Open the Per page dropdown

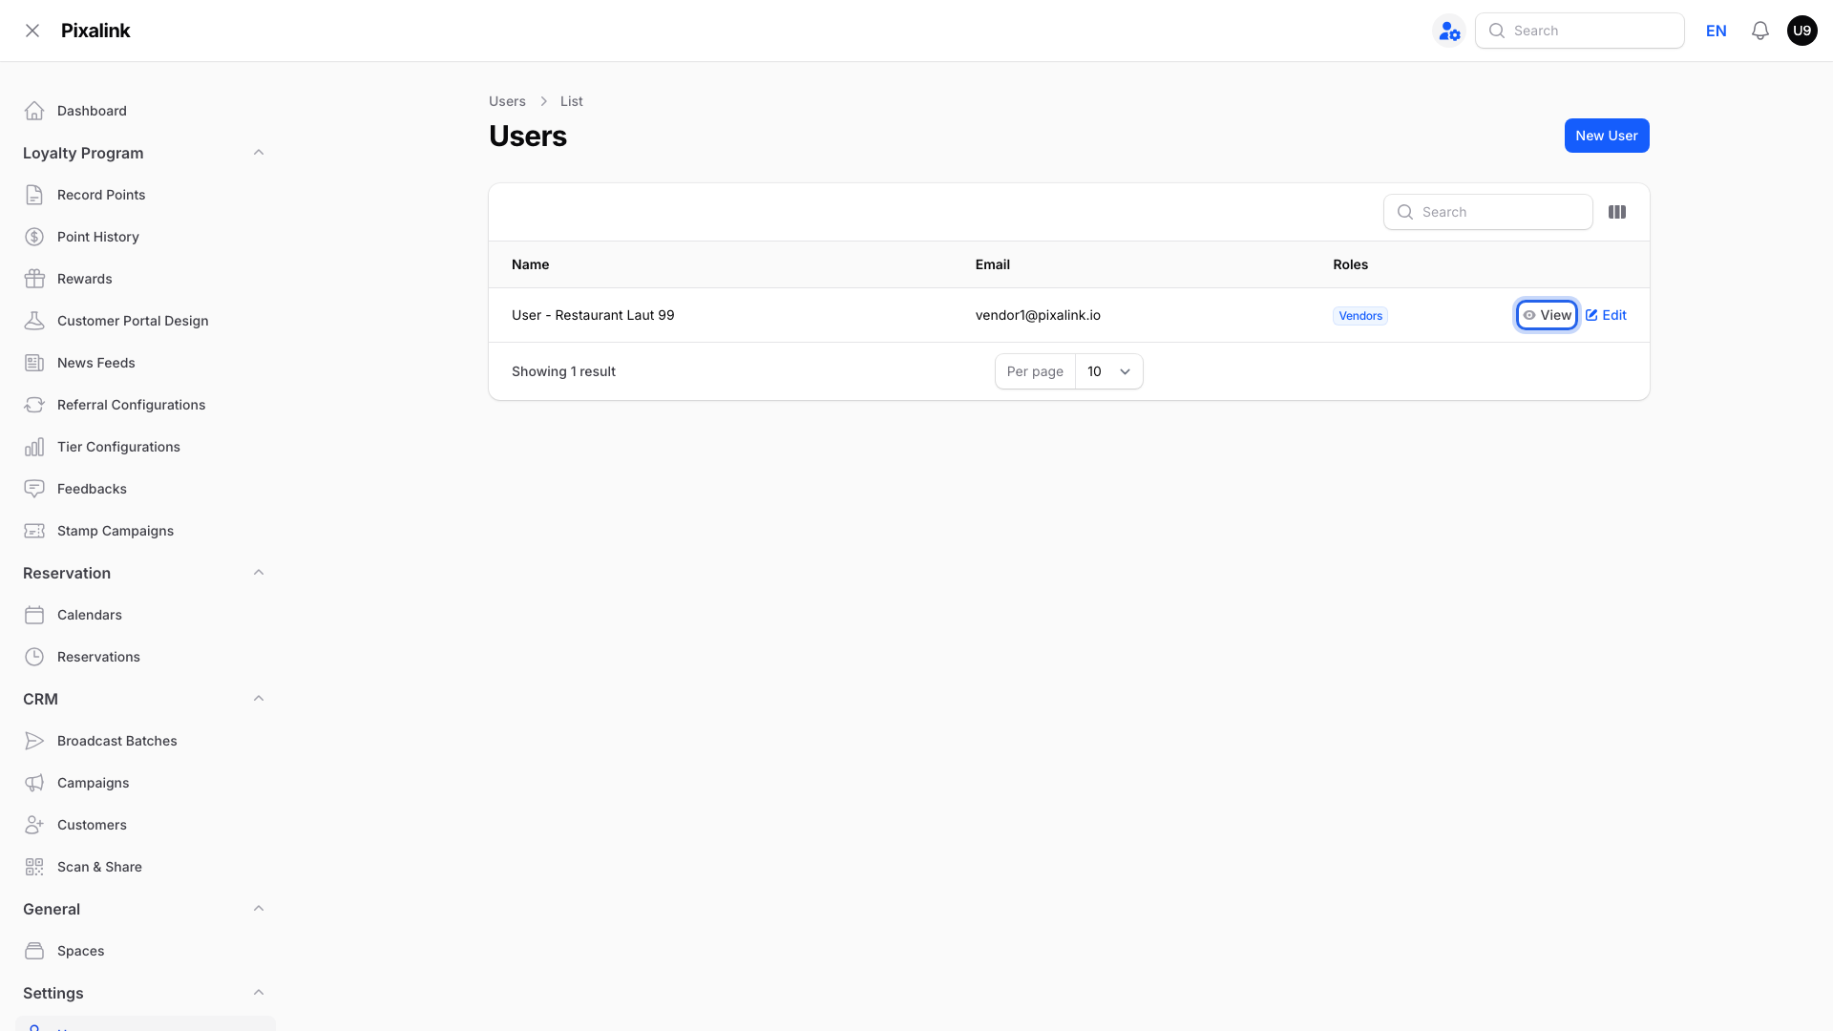[1108, 371]
